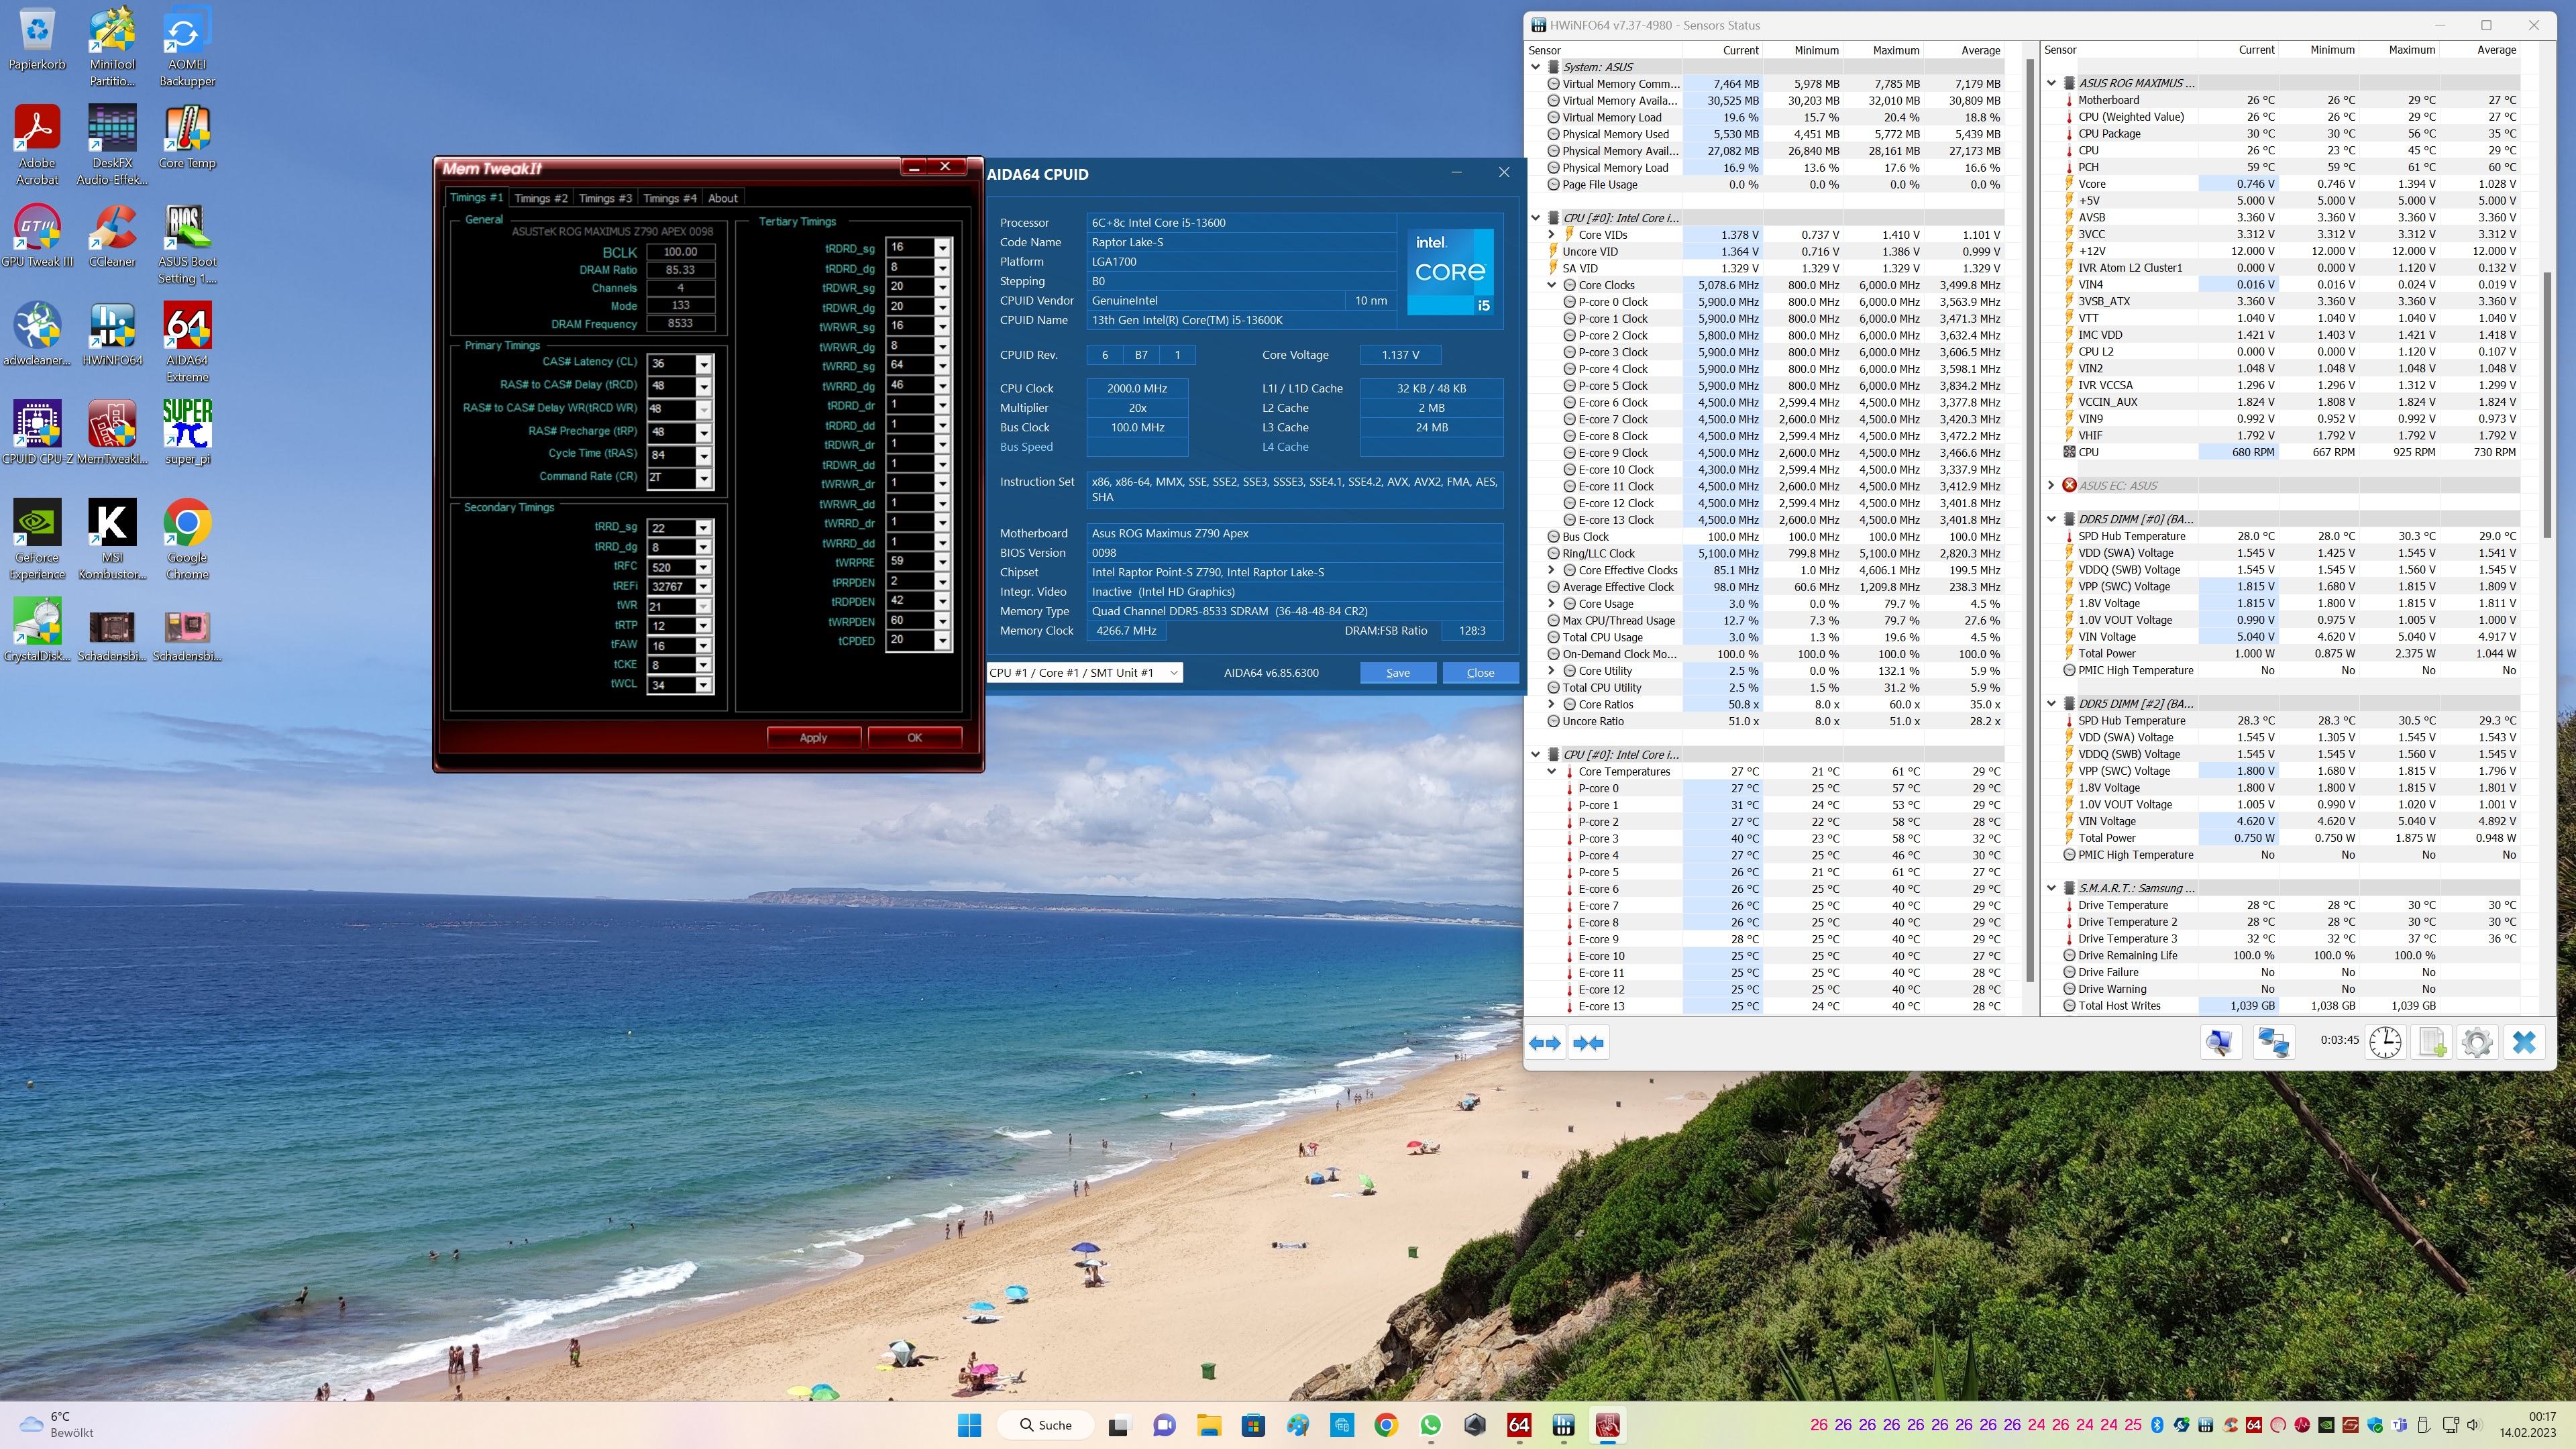Collapse Core Temperatures tree
This screenshot has height=1449, width=2576.
pyautogui.click(x=1552, y=772)
